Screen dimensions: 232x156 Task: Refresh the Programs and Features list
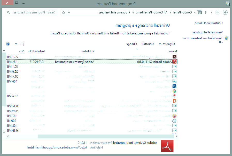(x=64, y=13)
